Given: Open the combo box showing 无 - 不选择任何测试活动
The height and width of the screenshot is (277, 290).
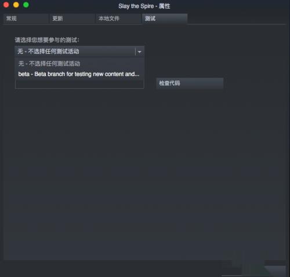Looking at the screenshot, I should (79, 52).
